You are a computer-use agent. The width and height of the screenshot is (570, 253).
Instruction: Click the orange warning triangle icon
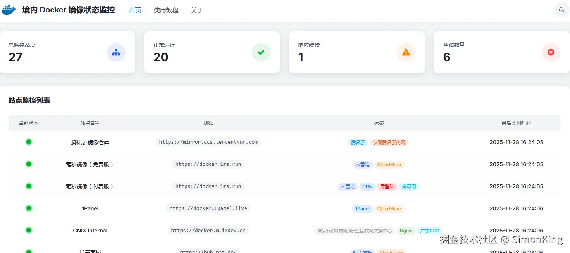pos(406,52)
